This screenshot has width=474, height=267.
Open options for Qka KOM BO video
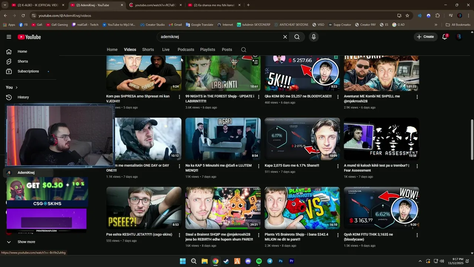338,97
